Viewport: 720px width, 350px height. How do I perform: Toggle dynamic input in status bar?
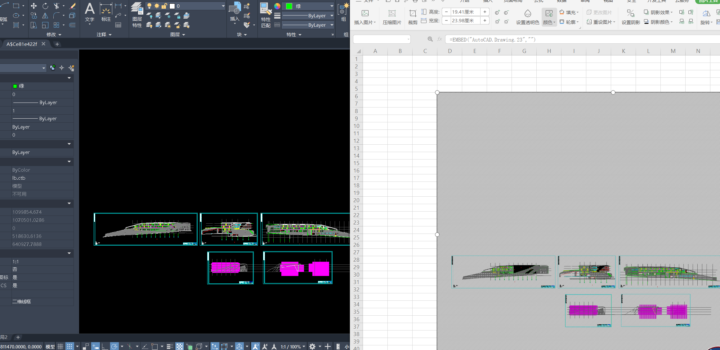[x=96, y=346]
